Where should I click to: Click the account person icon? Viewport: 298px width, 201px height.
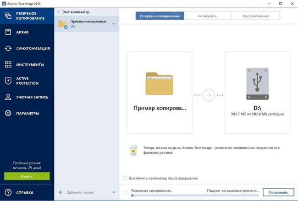8,97
